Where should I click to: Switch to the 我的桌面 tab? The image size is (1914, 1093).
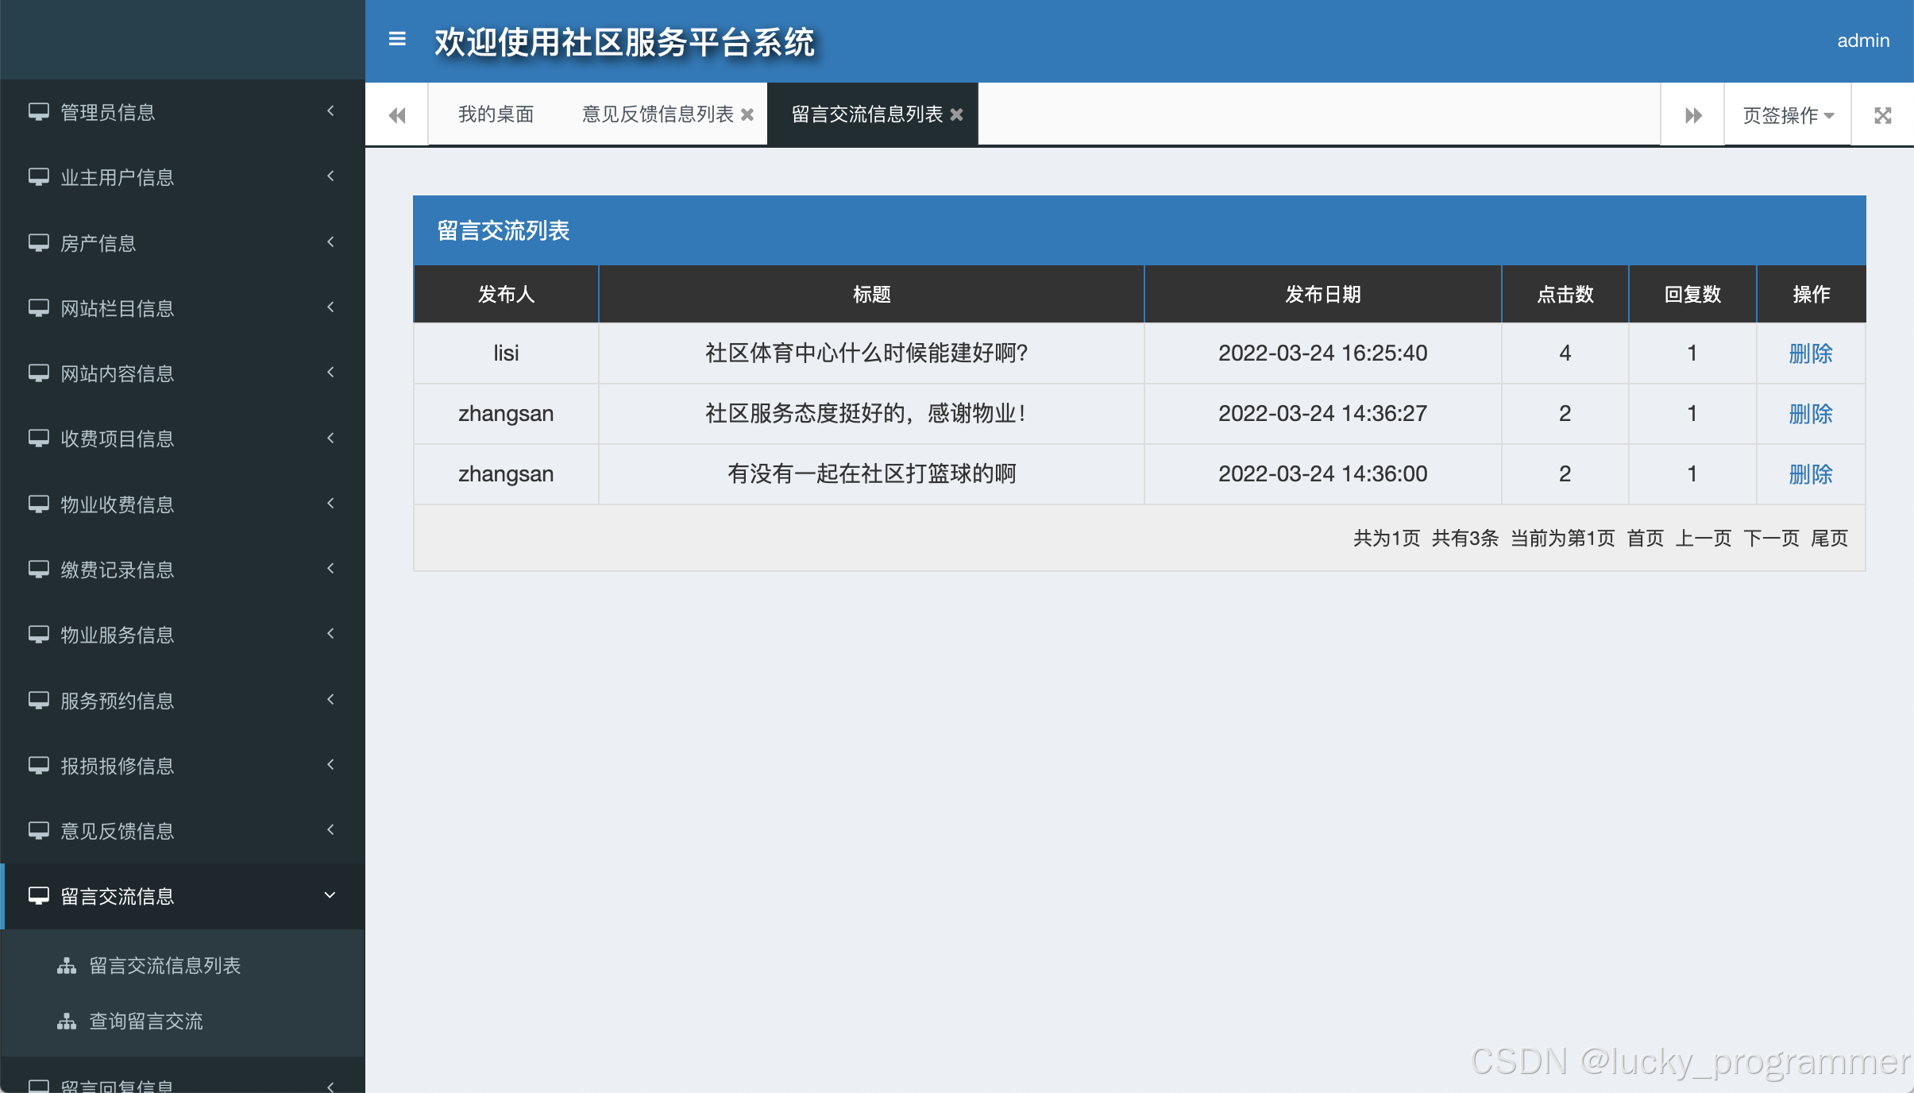click(496, 114)
